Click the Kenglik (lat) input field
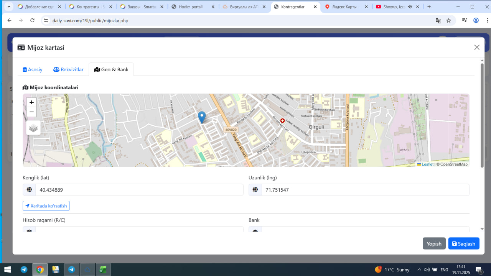 tap(139, 190)
